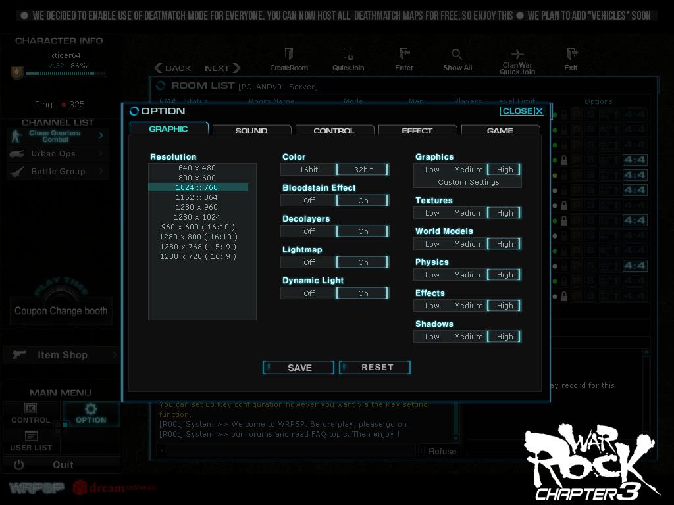Screen dimensions: 674x505
Task: Set Color to 32bit
Action: tap(363, 170)
